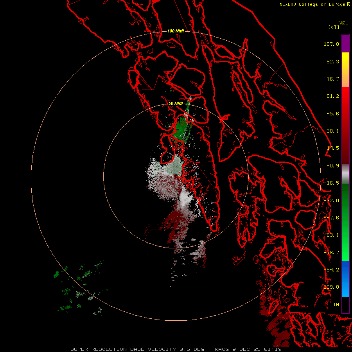Image resolution: width=352 pixels, height=352 pixels.
Task: Select the -94.2 velocity scale value
Action: (x=331, y=270)
